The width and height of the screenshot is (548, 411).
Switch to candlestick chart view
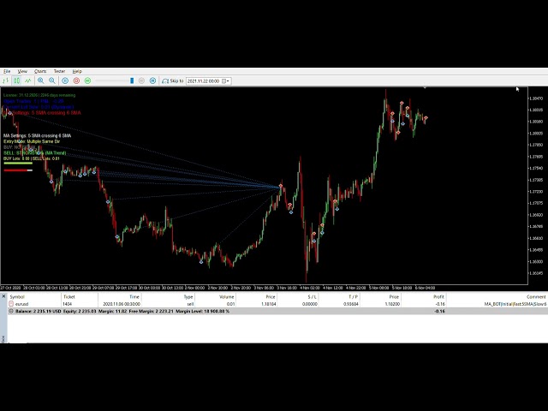(x=17, y=80)
